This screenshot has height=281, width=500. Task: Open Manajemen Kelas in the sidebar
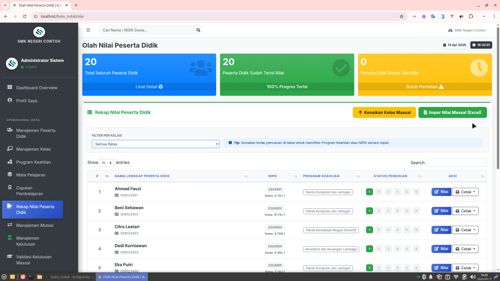click(x=33, y=149)
